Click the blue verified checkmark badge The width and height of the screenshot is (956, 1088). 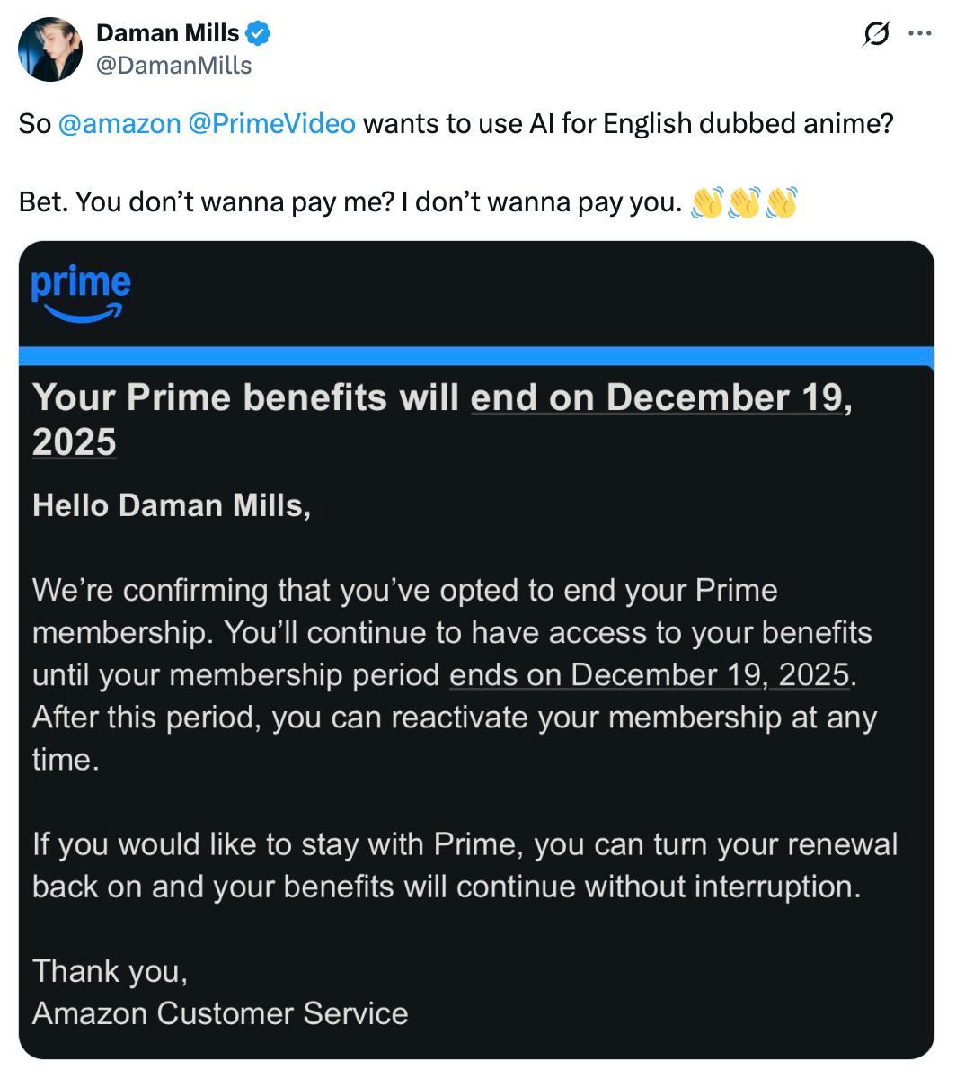[x=259, y=34]
